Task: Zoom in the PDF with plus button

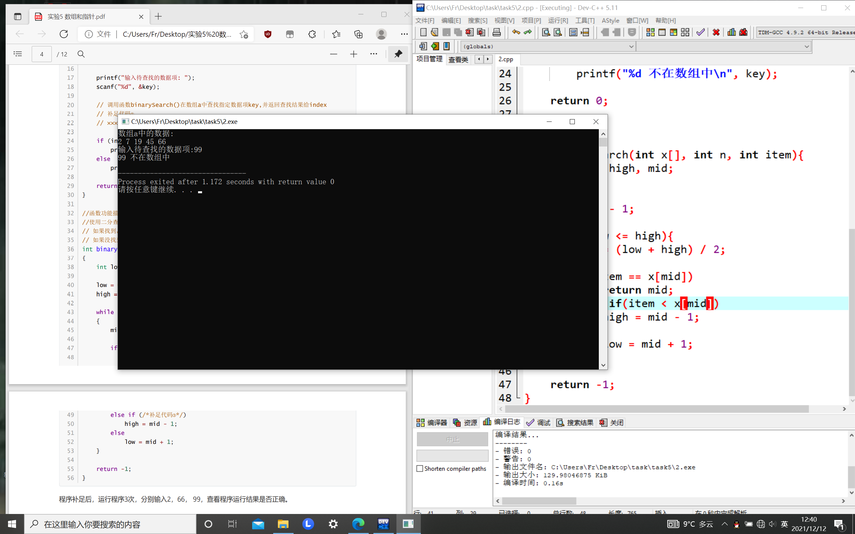Action: [354, 54]
